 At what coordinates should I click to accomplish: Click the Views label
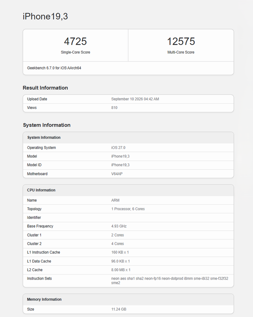pyautogui.click(x=32, y=107)
